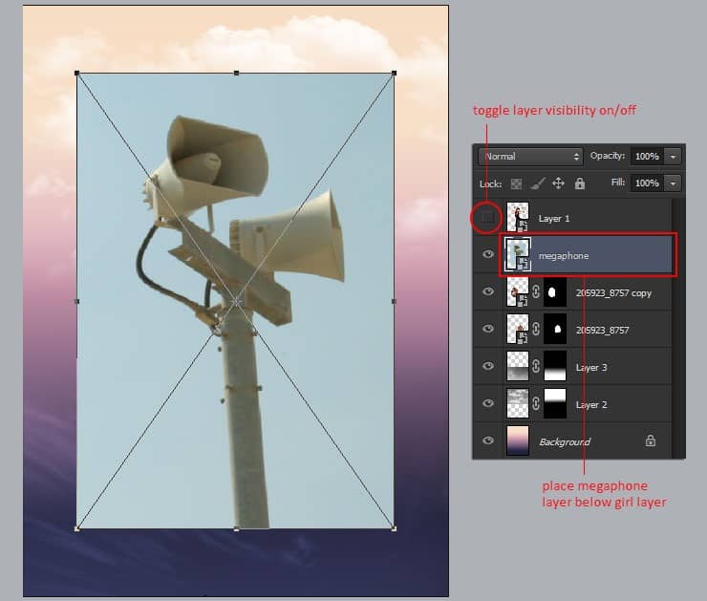The image size is (707, 601).
Task: Click the Fill 100% value field
Action: 647,183
